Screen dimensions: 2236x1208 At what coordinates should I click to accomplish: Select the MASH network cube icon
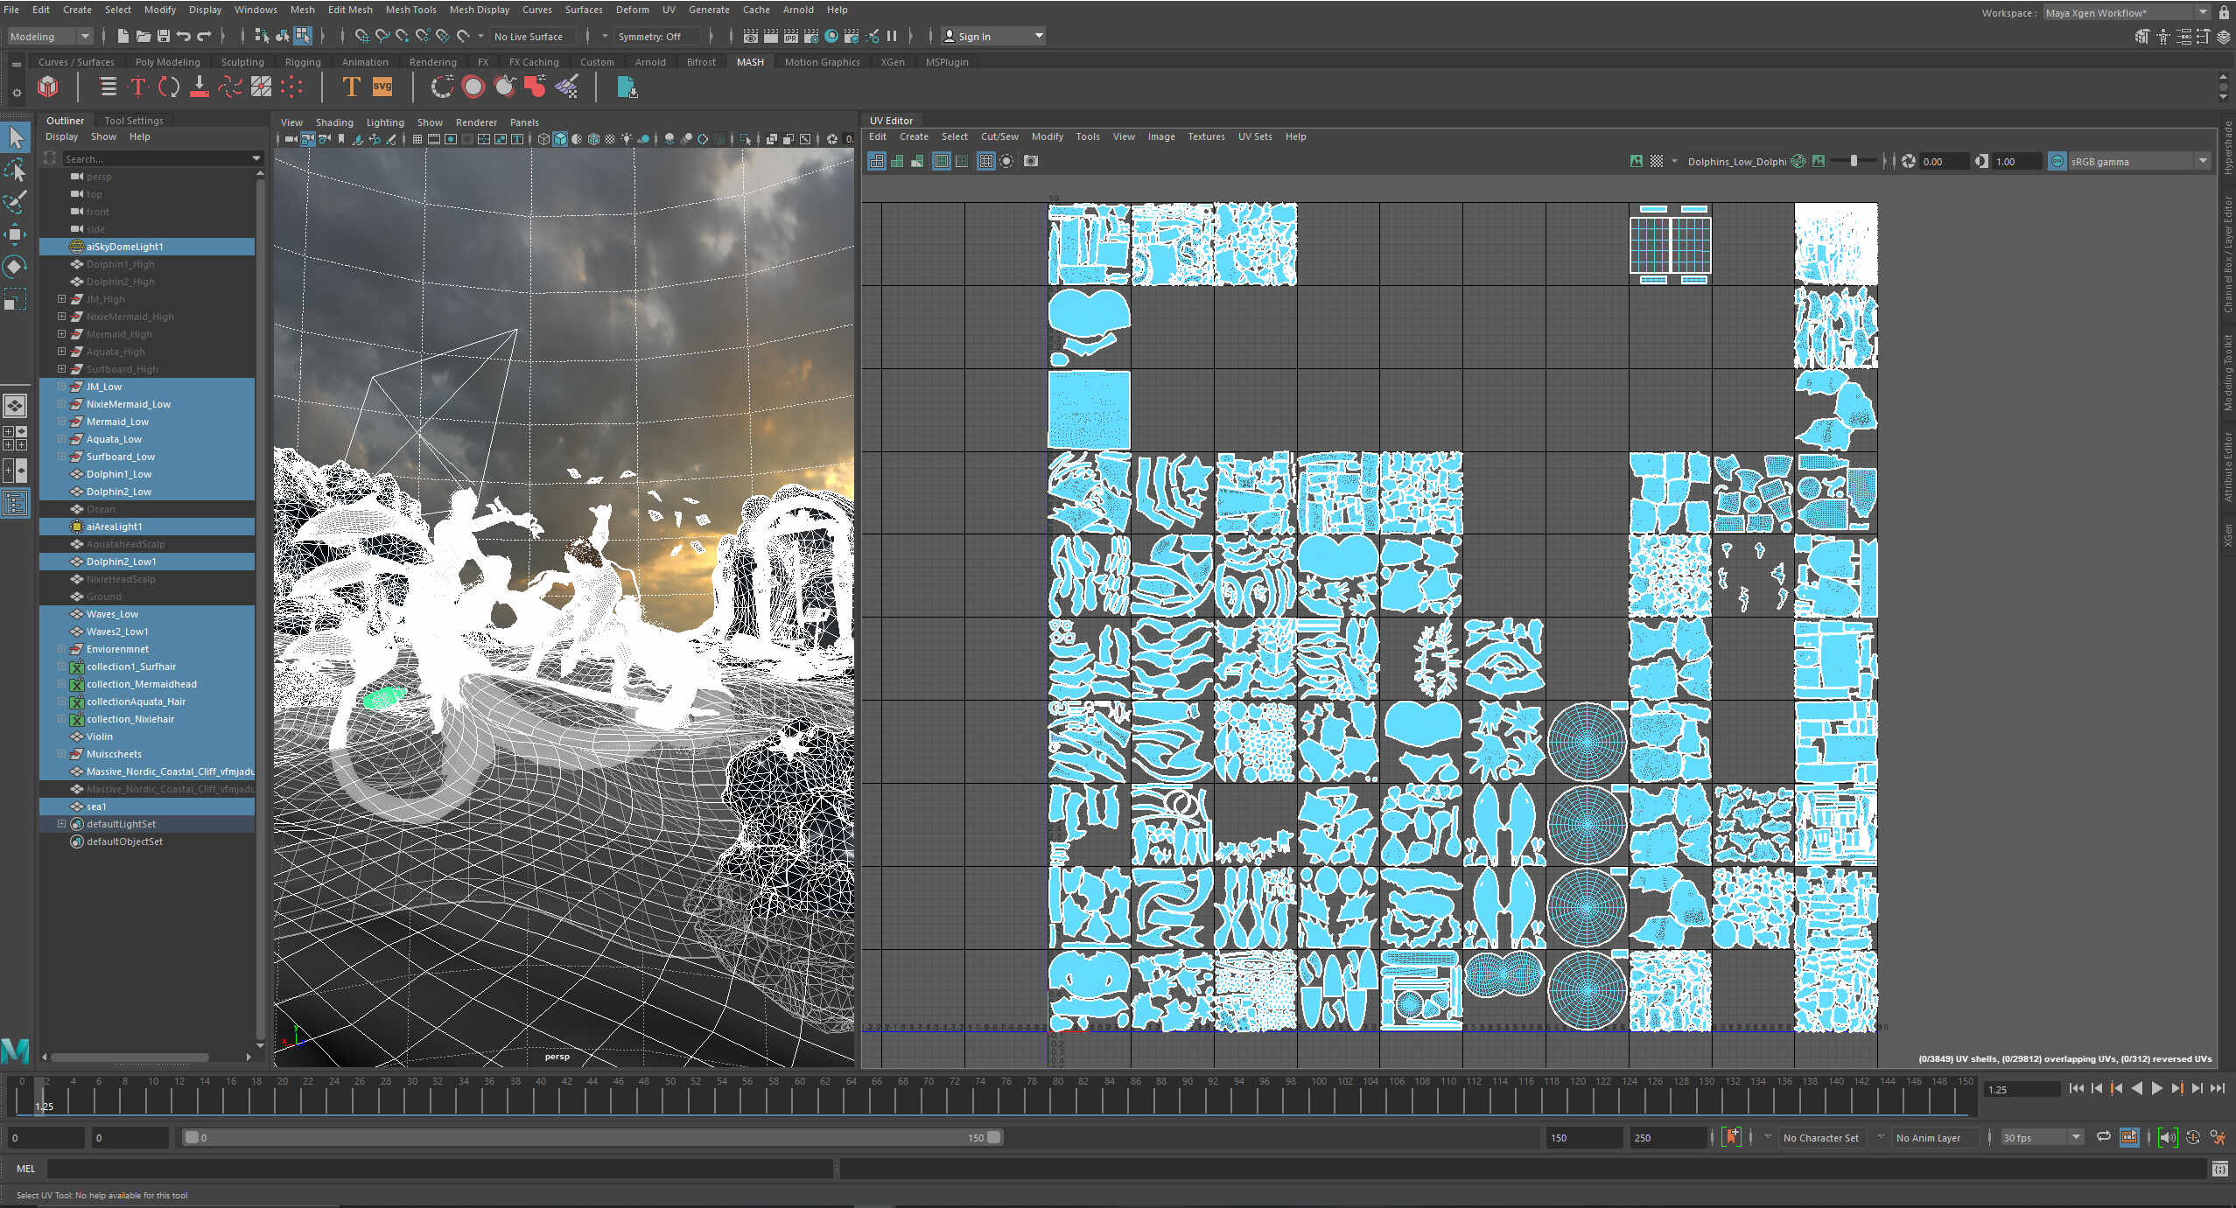pyautogui.click(x=48, y=87)
